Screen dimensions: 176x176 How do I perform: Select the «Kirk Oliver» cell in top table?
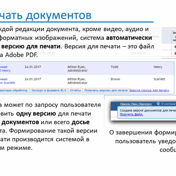(x=138, y=53)
